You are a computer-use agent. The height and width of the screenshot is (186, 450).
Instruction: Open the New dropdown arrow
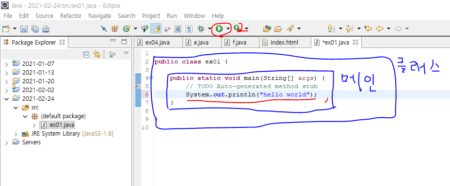pos(15,29)
